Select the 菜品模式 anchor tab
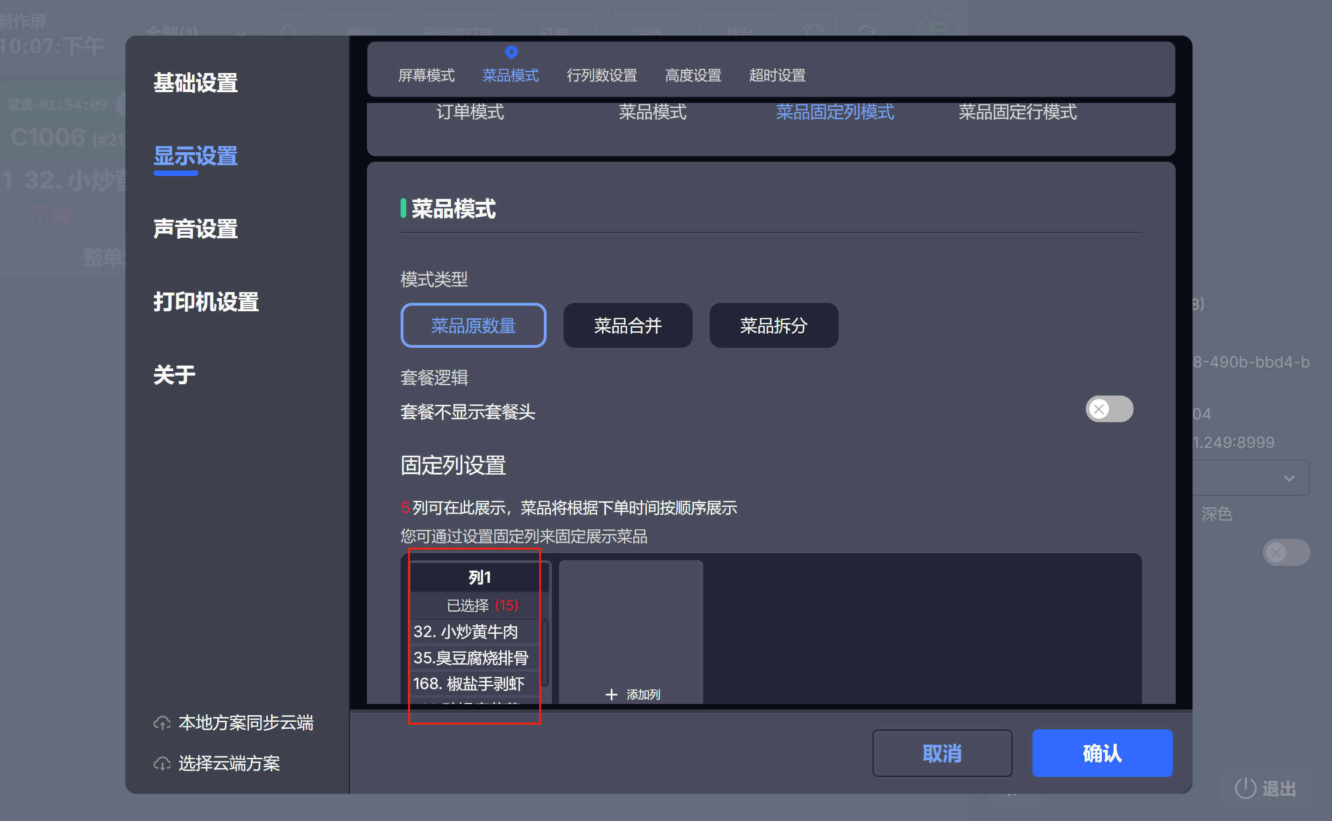Screen dimensions: 1332x821 click(510, 75)
